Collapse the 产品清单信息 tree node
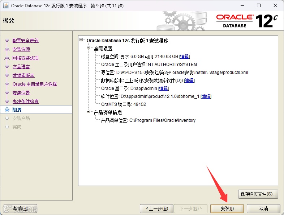 click(x=89, y=111)
